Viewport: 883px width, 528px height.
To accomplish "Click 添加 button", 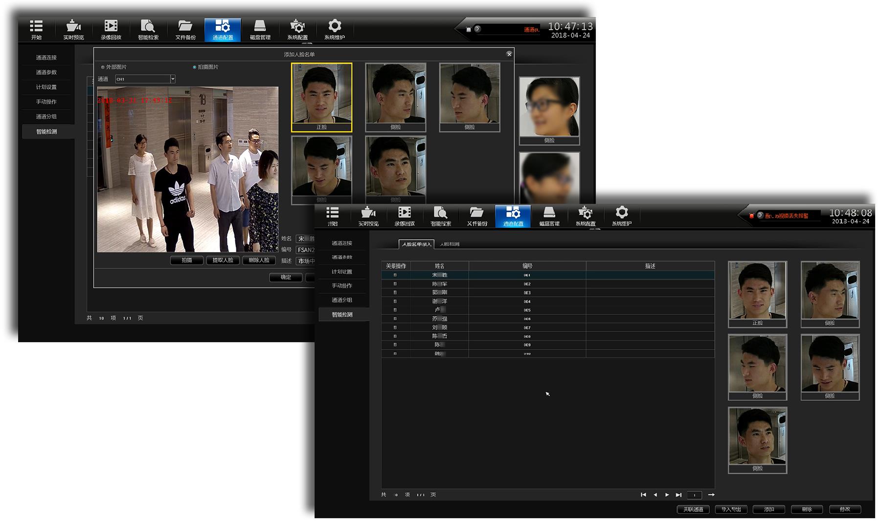I will [770, 509].
